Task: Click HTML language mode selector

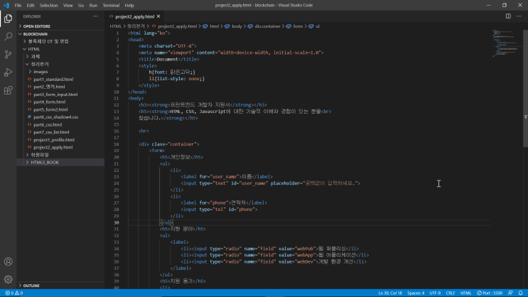Action: tap(465, 293)
